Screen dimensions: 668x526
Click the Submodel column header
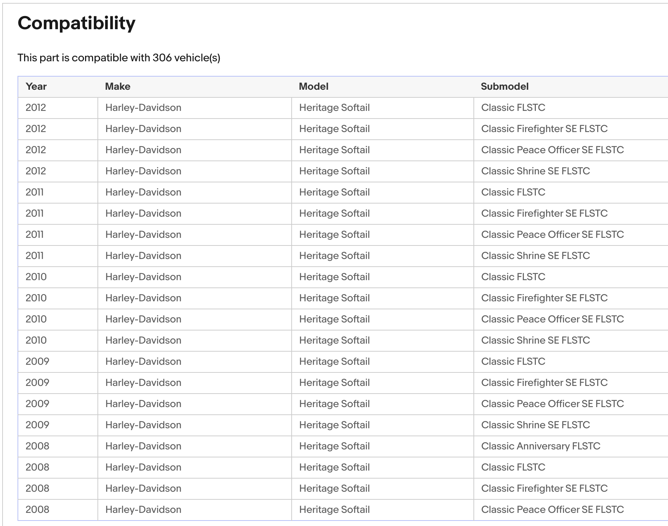504,86
